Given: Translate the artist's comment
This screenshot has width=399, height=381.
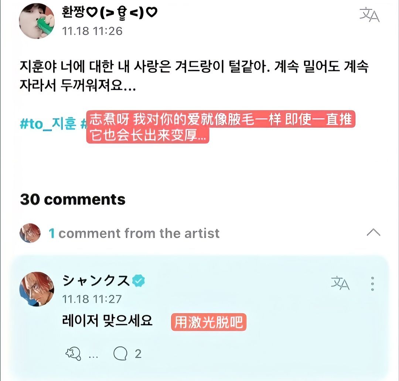Looking at the screenshot, I should pos(340,283).
